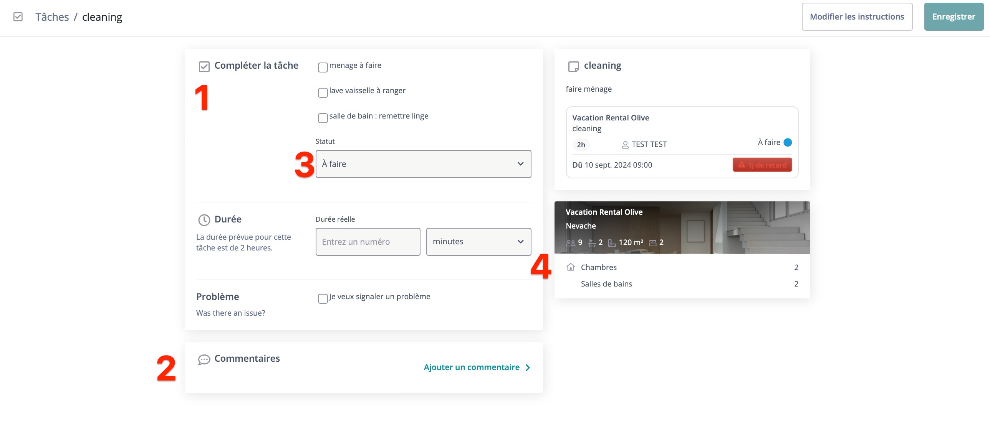The image size is (990, 425).
Task: Click the person icon next to TEST TEST
Action: click(x=625, y=145)
